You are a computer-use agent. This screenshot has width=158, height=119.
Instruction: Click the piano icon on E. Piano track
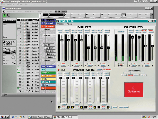pos(28,67)
